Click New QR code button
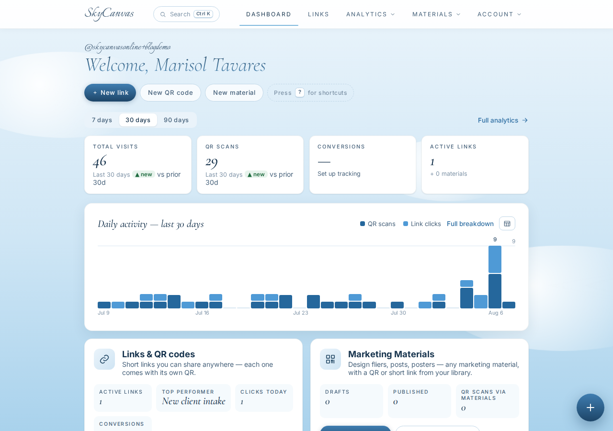613x431 pixels. tap(170, 92)
